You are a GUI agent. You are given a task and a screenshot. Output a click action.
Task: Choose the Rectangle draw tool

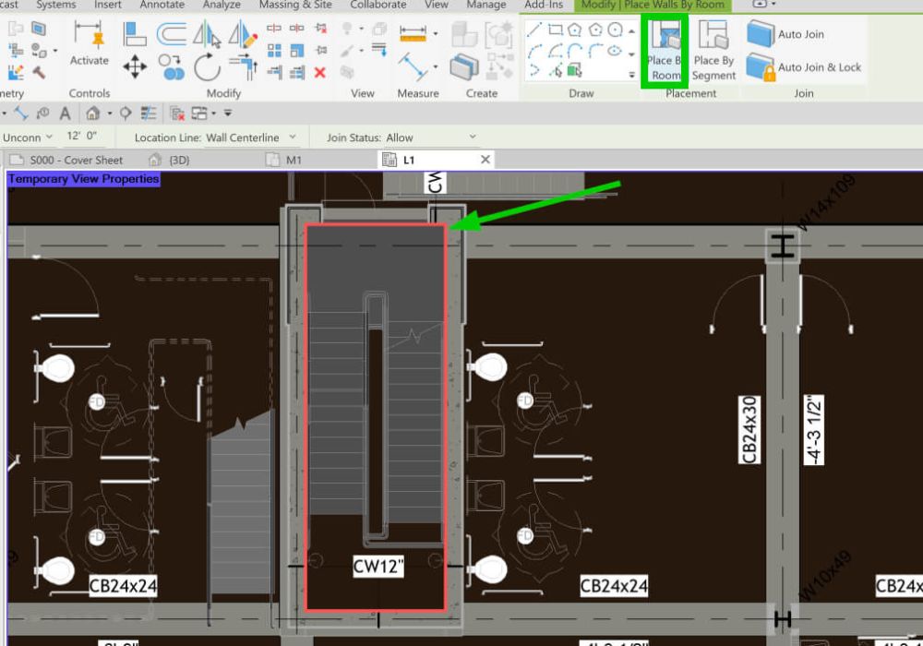click(x=555, y=30)
